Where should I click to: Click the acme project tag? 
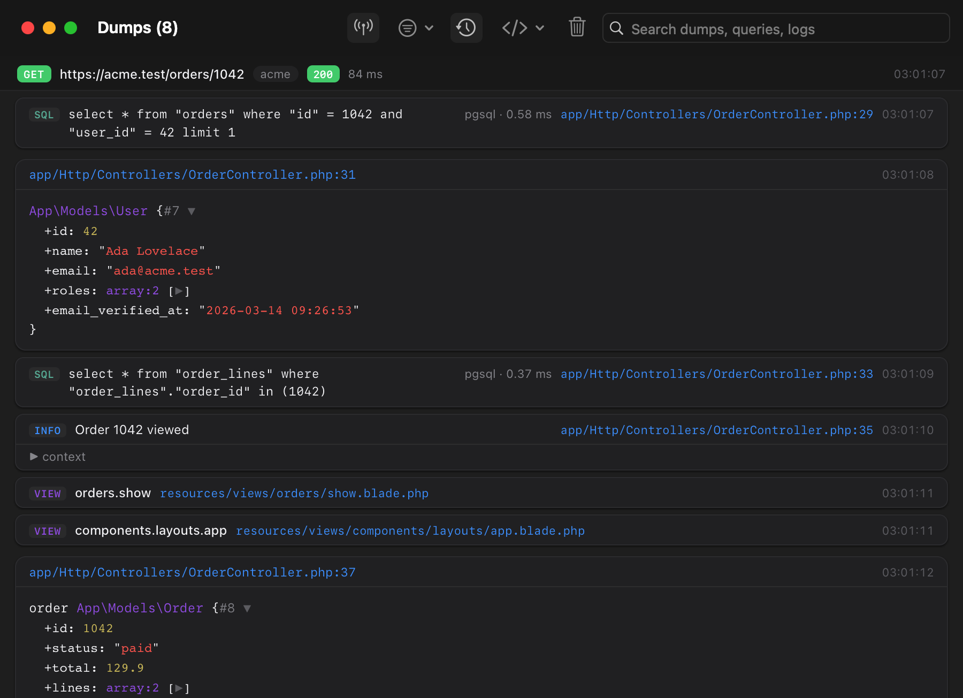[276, 74]
